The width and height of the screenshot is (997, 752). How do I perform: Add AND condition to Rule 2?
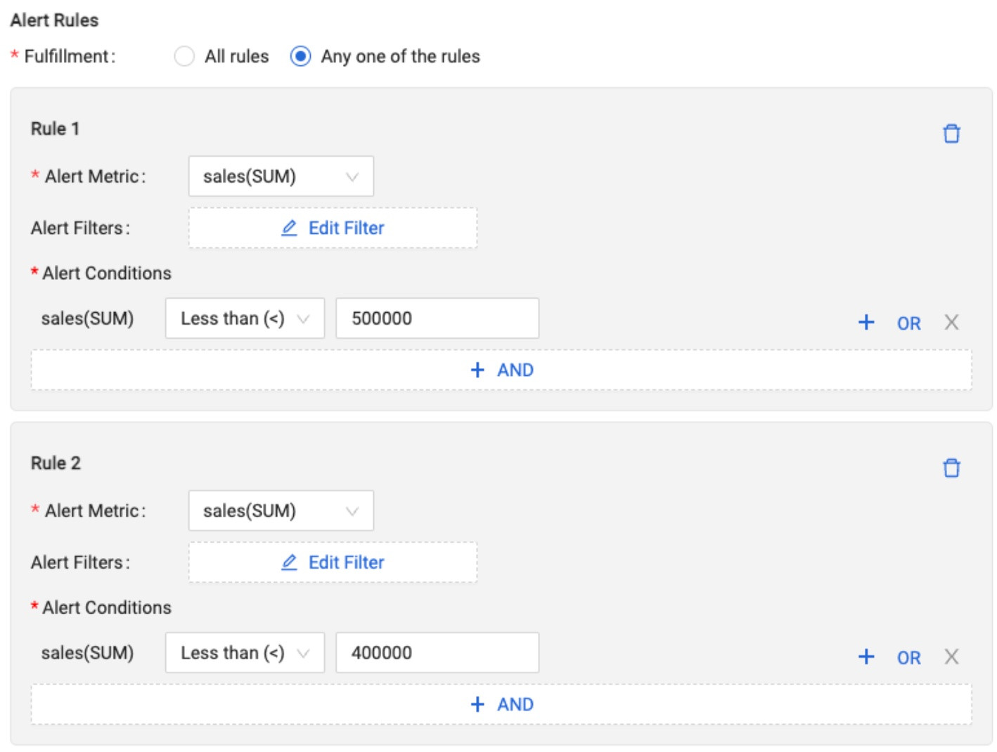click(501, 704)
